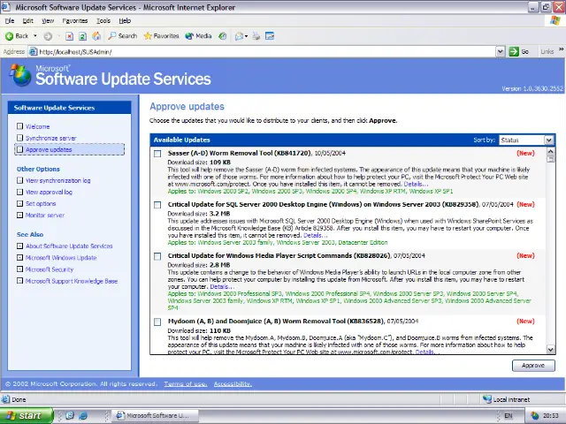
Task: Click the updates list scroll up arrow
Action: [550, 151]
